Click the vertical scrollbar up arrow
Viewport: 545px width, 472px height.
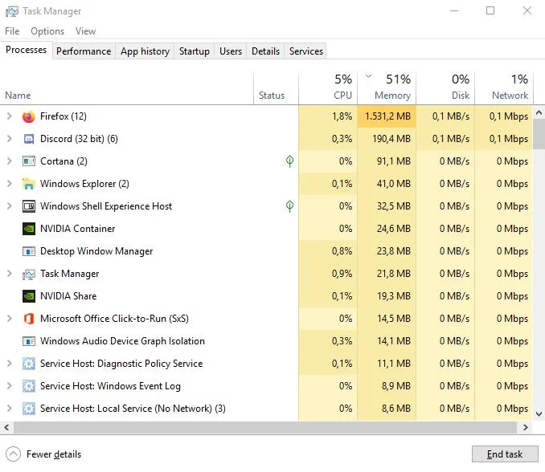tap(539, 112)
